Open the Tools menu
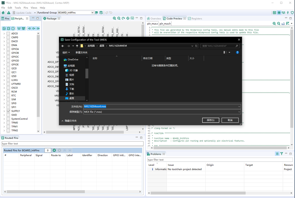The image size is (295, 198). [18, 8]
